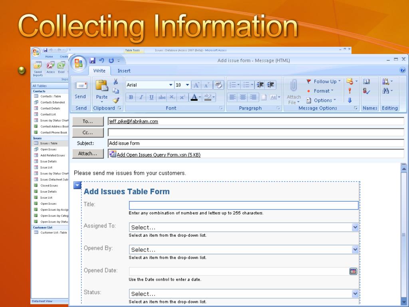Screen dimensions: 409x307
Task: Click the Attach... button
Action: (88, 153)
